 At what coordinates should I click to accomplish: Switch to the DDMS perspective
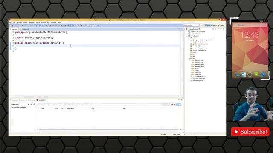click(222, 25)
